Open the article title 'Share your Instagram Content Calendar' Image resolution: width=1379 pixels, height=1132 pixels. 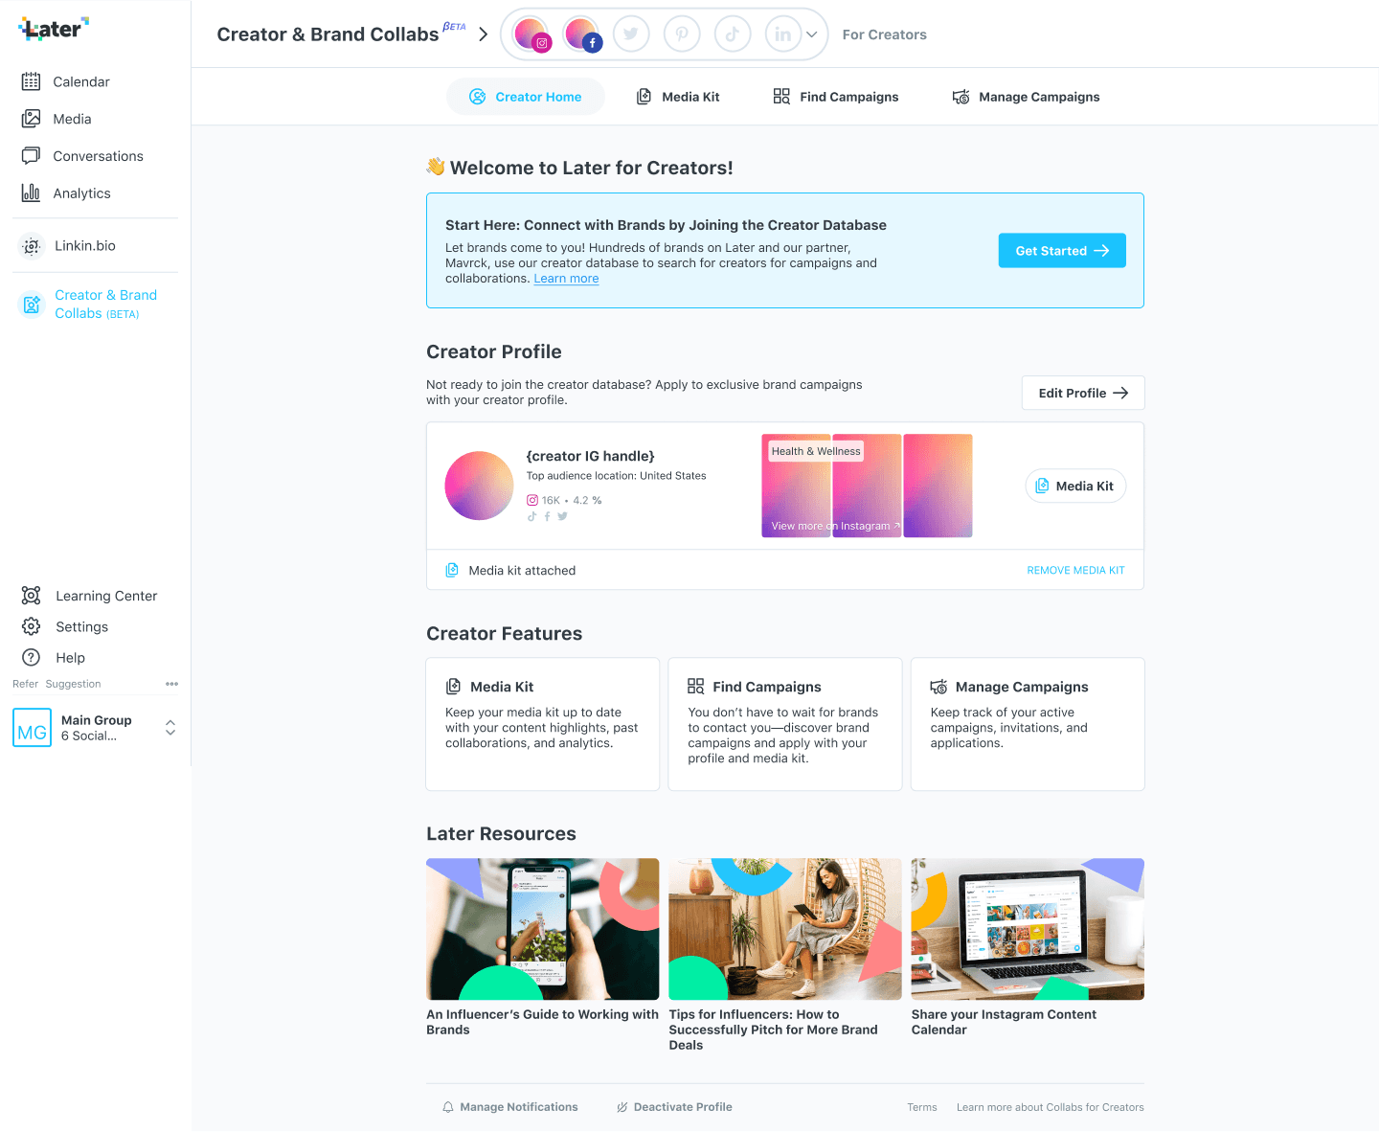(1004, 1022)
